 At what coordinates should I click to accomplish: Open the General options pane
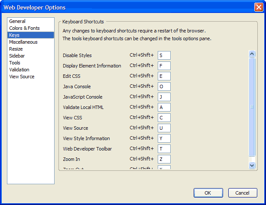pos(31,21)
